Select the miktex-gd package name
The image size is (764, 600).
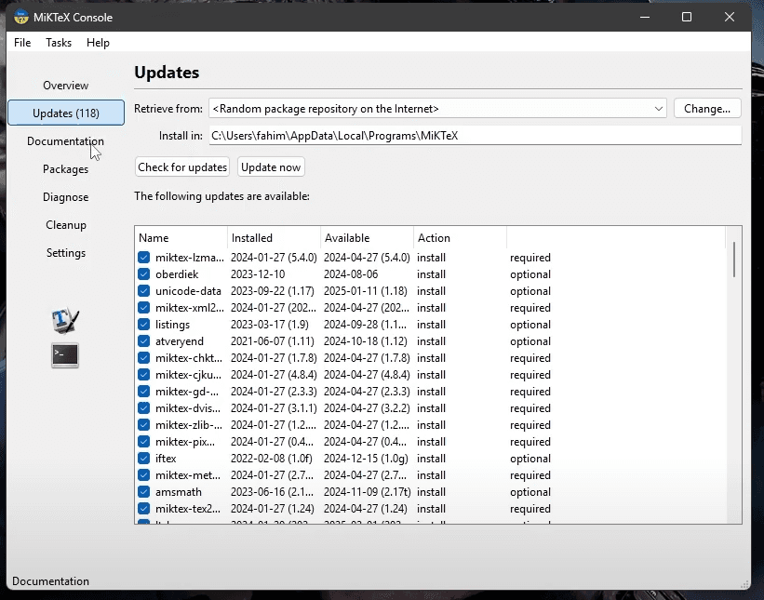point(187,392)
